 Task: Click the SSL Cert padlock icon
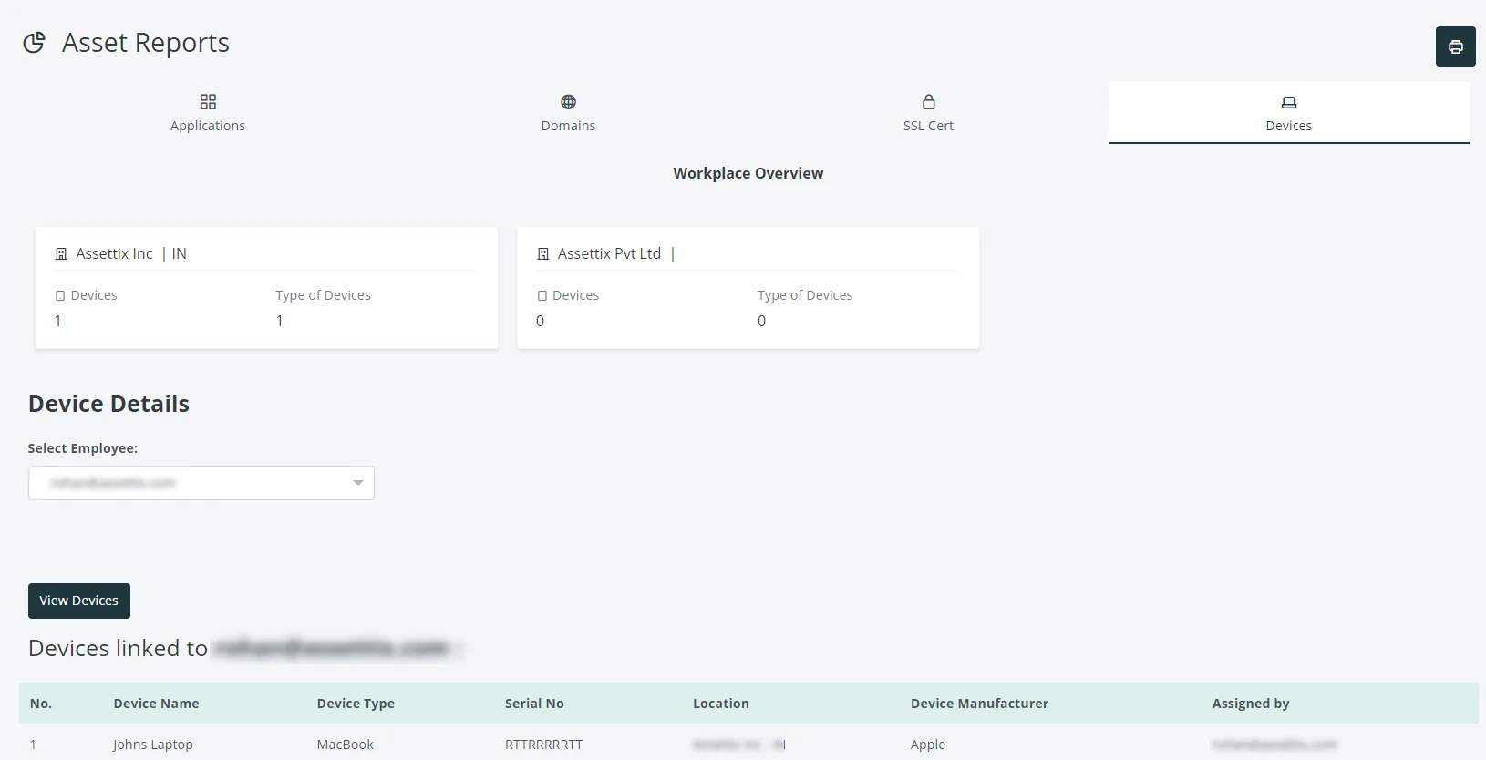(928, 101)
